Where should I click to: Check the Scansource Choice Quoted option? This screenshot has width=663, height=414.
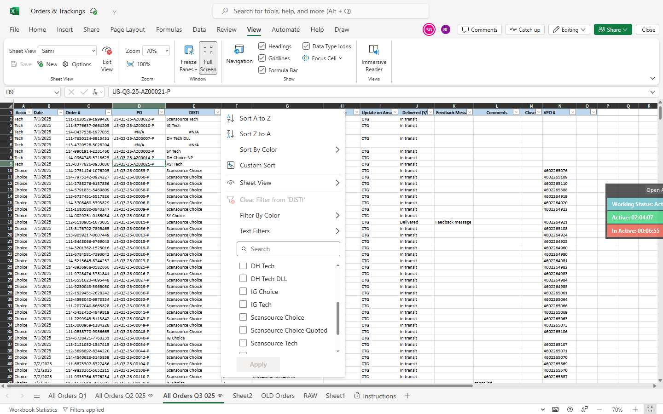click(243, 330)
